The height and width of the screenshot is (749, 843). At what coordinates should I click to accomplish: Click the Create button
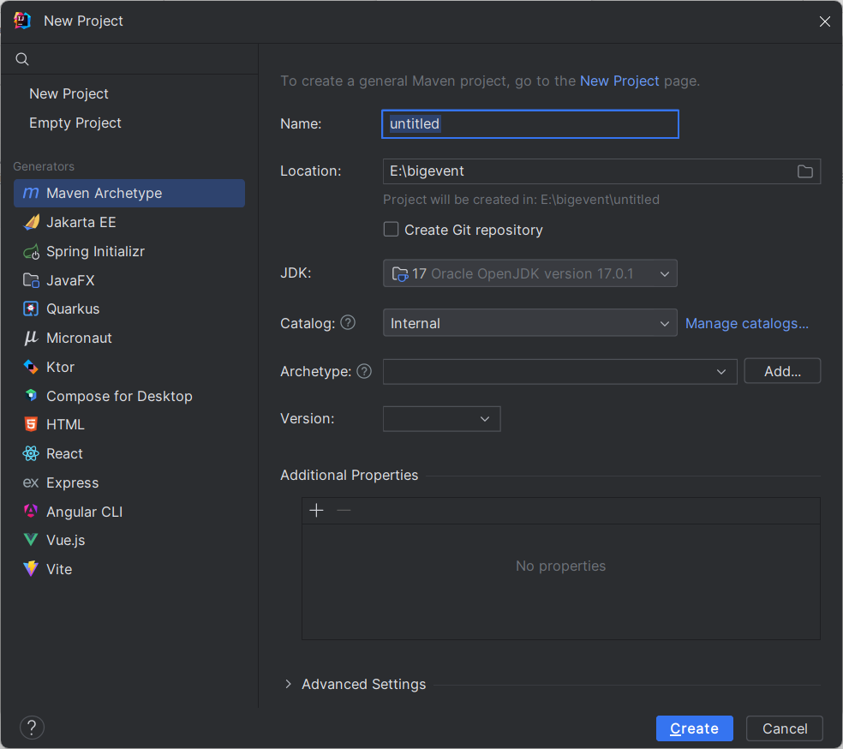coord(694,728)
